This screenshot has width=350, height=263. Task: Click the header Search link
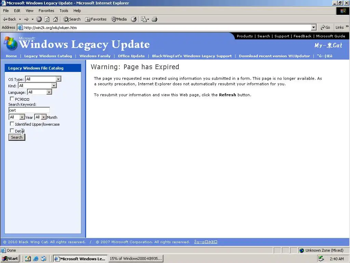[x=264, y=36]
